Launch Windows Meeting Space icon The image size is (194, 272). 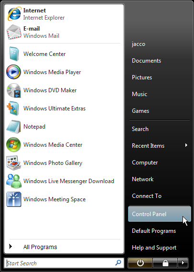14,199
